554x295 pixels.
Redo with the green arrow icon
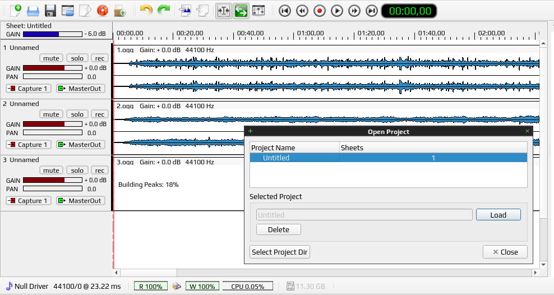pyautogui.click(x=164, y=10)
